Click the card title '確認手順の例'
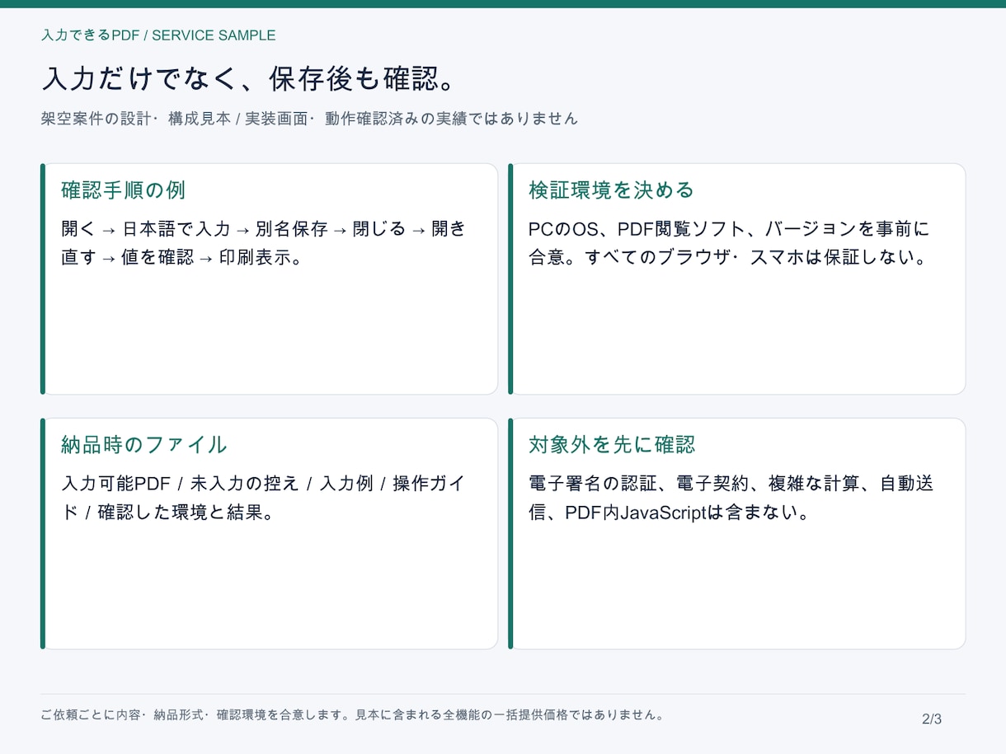This screenshot has height=754, width=1006. click(x=124, y=190)
